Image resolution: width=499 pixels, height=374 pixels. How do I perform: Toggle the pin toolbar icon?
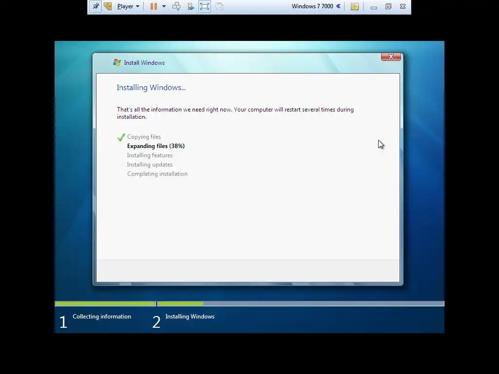[x=96, y=6]
